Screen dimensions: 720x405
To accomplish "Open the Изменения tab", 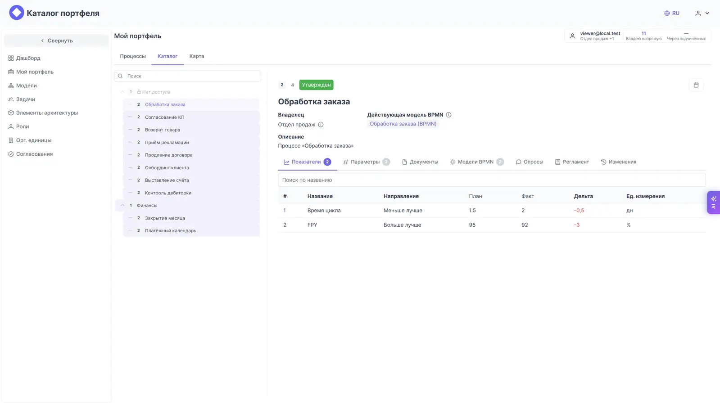I will tap(618, 162).
